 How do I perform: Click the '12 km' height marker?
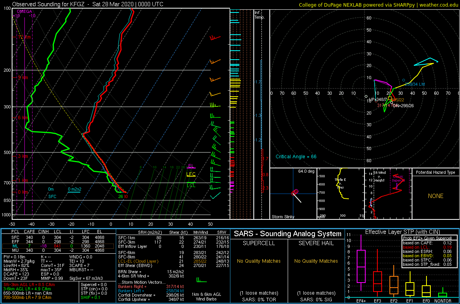point(24,37)
